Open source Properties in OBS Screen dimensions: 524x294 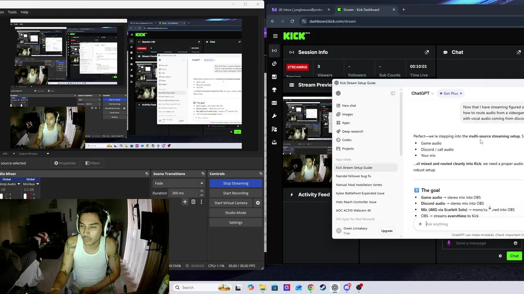(65, 163)
